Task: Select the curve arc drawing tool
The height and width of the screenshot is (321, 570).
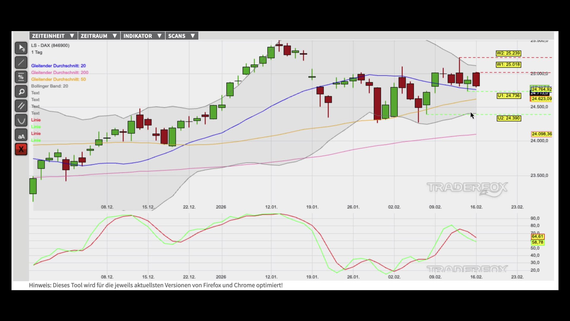Action: tap(21, 120)
